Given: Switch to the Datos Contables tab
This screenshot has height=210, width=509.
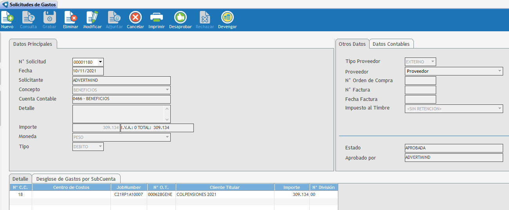Looking at the screenshot, I should tap(391, 44).
